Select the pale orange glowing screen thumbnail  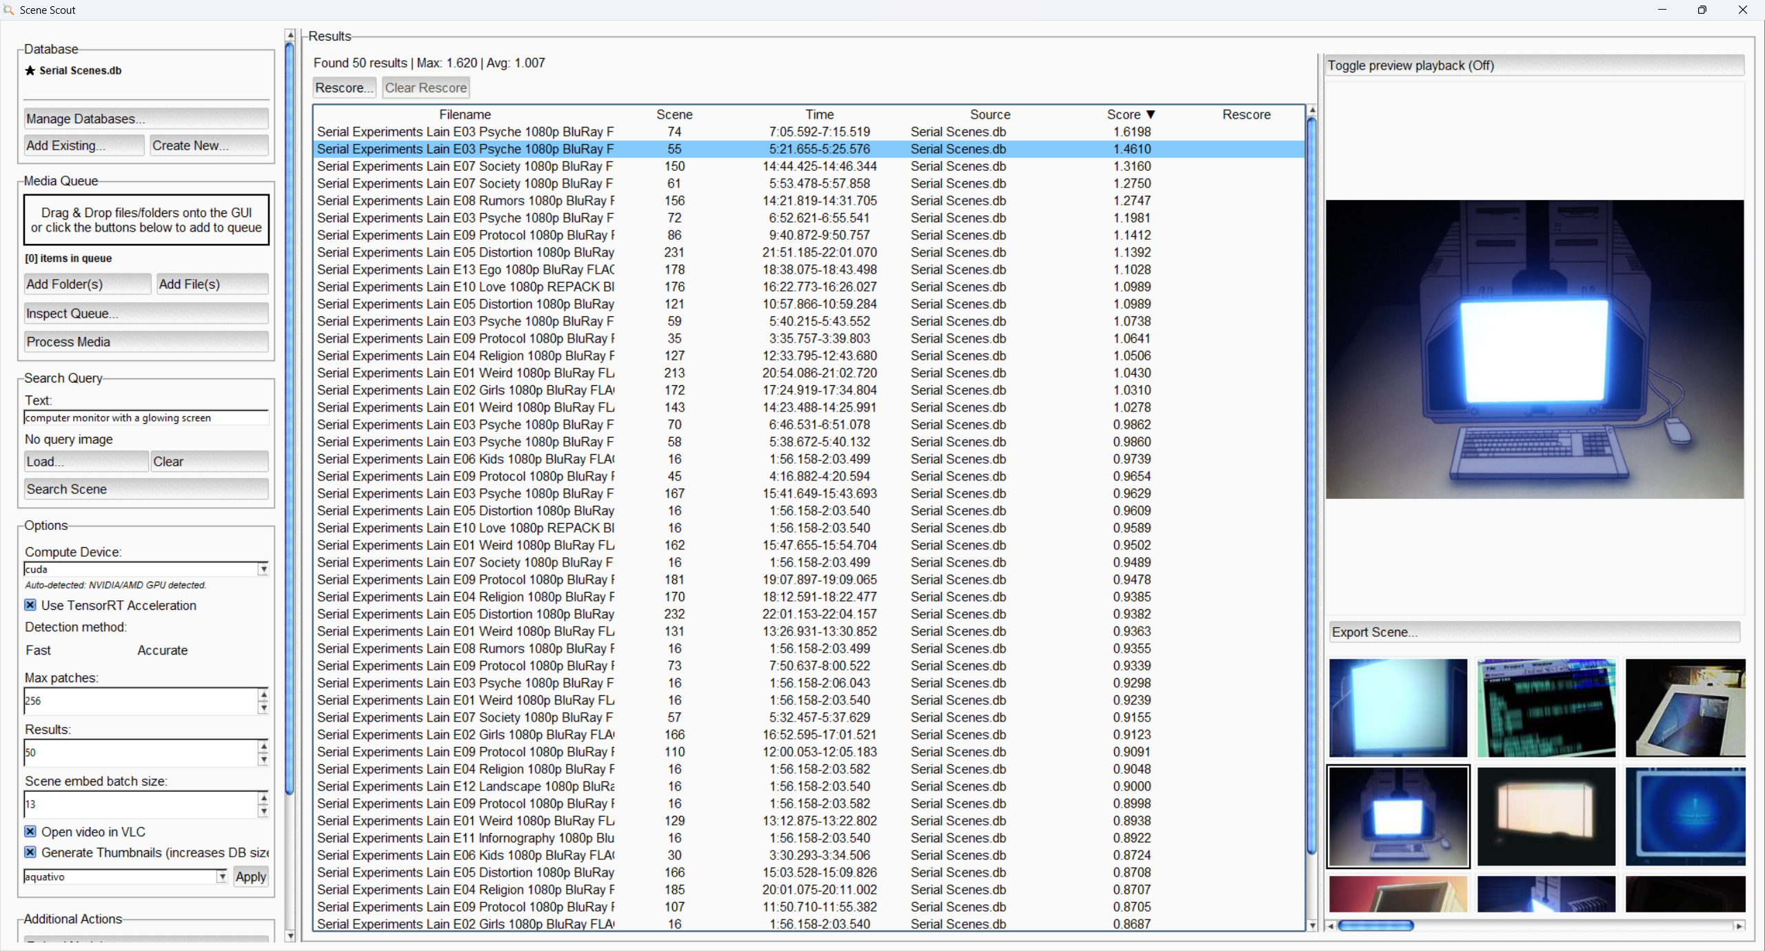point(1546,817)
